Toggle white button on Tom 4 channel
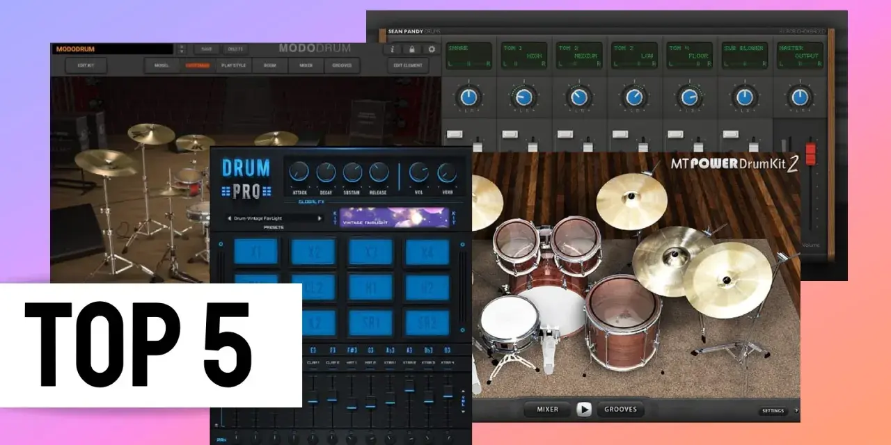This screenshot has width=891, height=445. [x=675, y=133]
